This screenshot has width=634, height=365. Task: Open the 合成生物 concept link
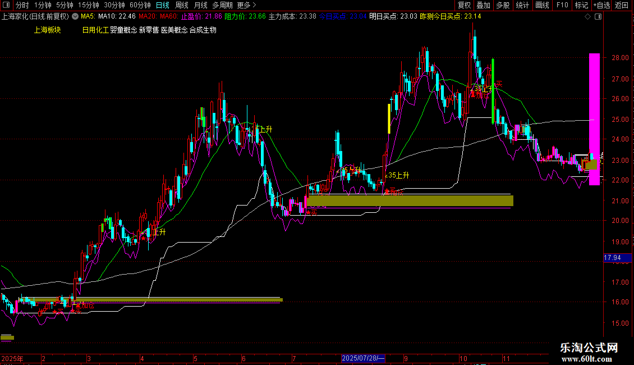click(x=203, y=30)
